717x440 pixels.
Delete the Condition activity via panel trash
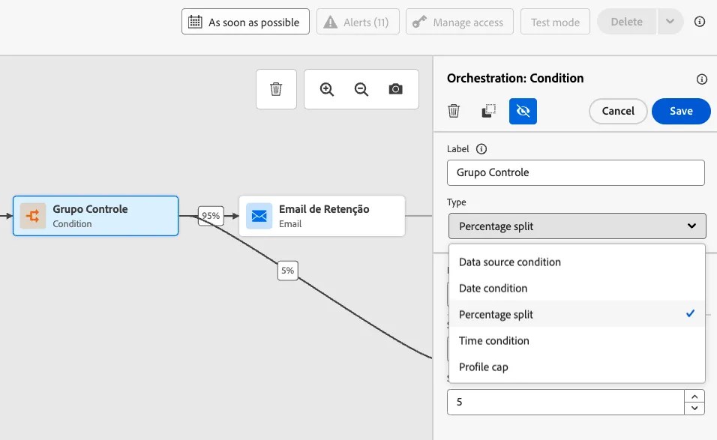(x=454, y=111)
